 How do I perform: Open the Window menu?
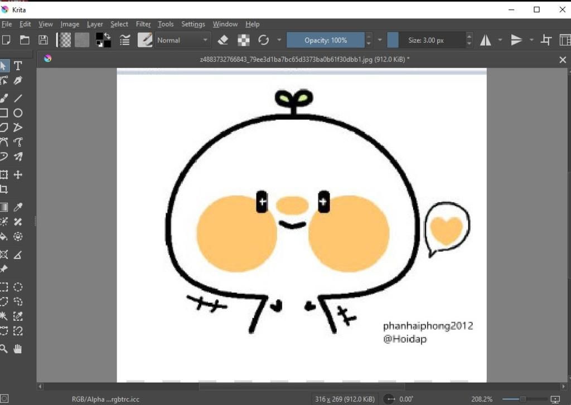pos(225,24)
